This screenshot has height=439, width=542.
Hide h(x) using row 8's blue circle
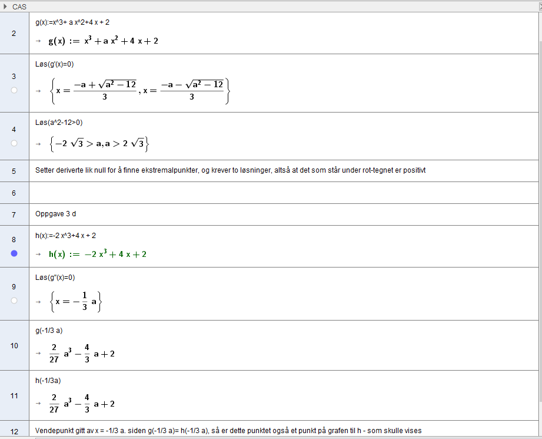click(x=14, y=253)
